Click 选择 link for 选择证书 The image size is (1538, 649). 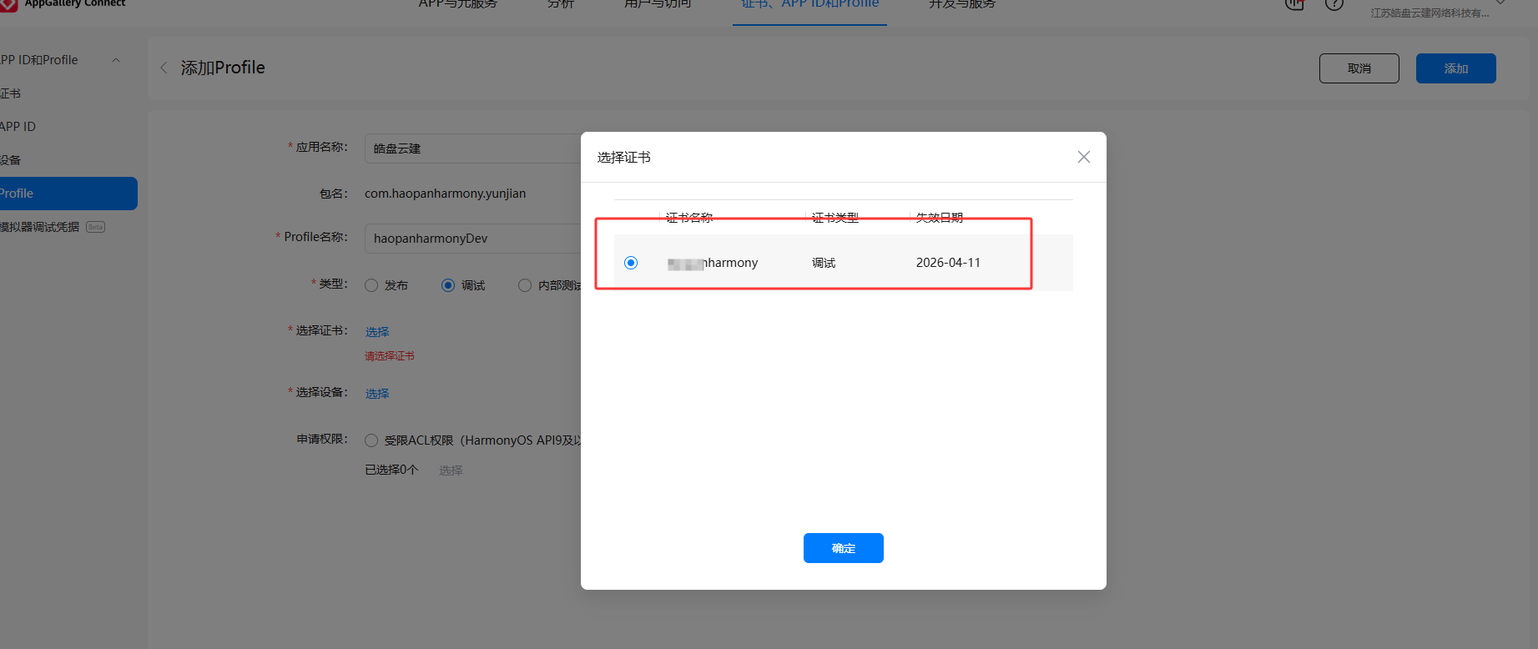pos(377,332)
